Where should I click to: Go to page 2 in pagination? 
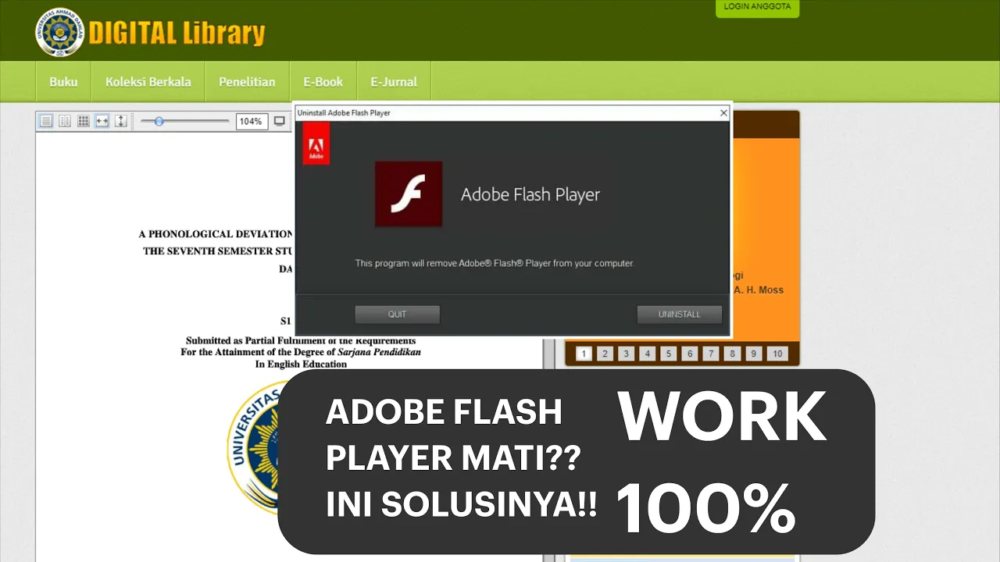click(x=605, y=354)
